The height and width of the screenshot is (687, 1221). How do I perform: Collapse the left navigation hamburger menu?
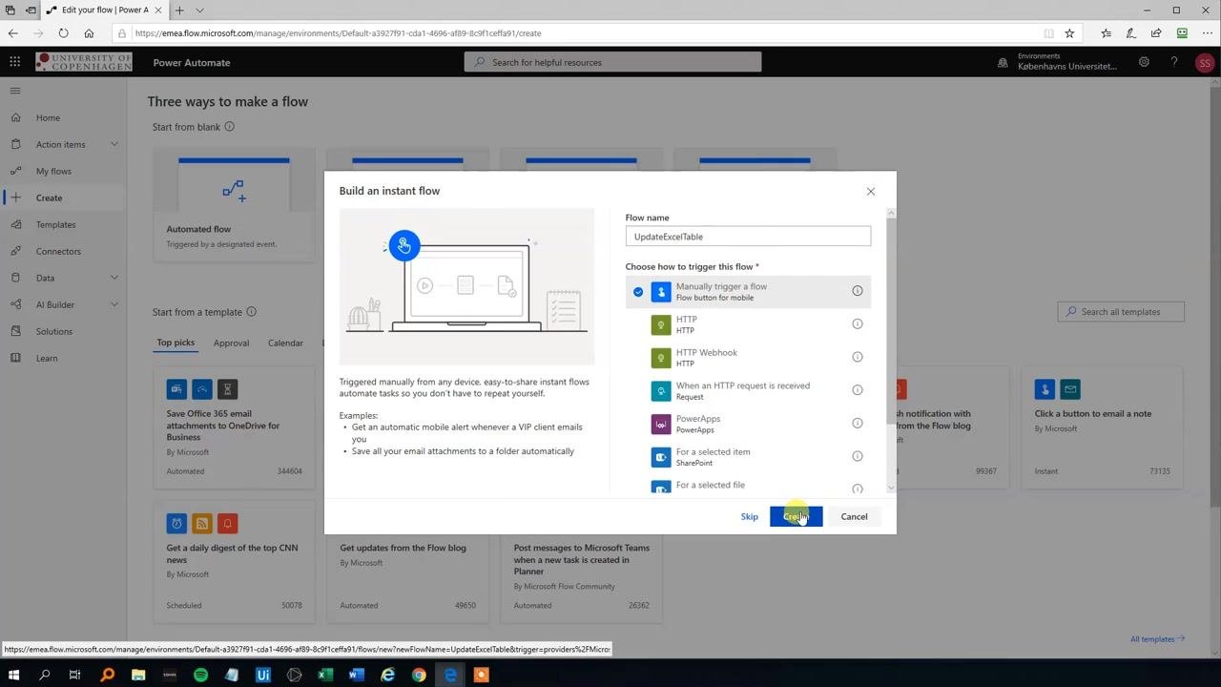point(14,91)
